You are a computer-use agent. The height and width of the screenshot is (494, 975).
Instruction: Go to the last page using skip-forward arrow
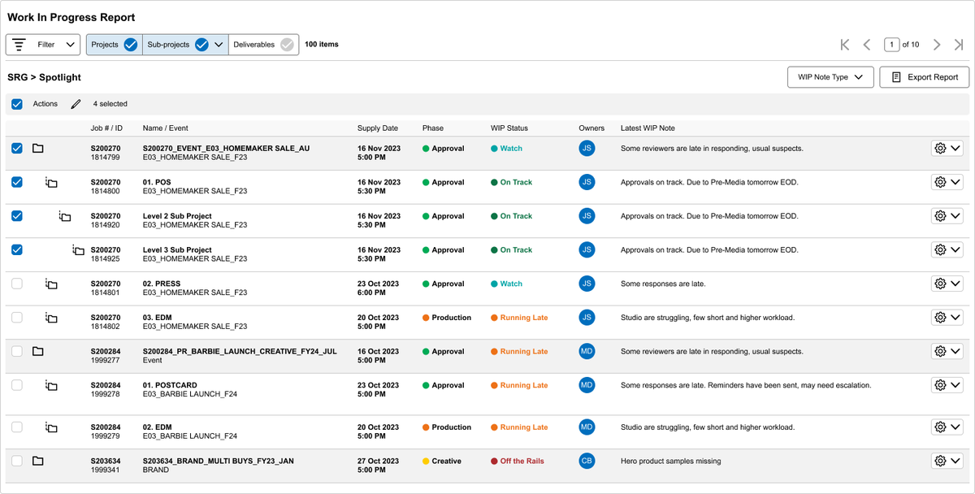960,45
